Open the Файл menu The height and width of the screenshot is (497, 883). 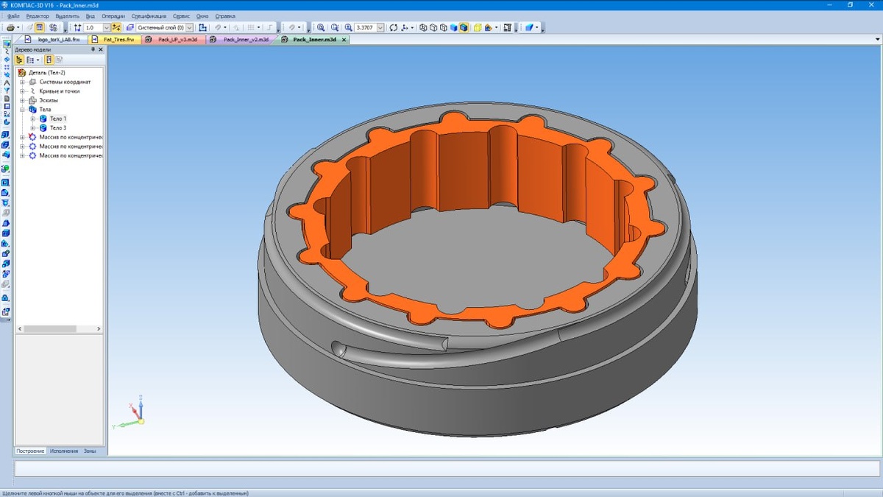13,15
